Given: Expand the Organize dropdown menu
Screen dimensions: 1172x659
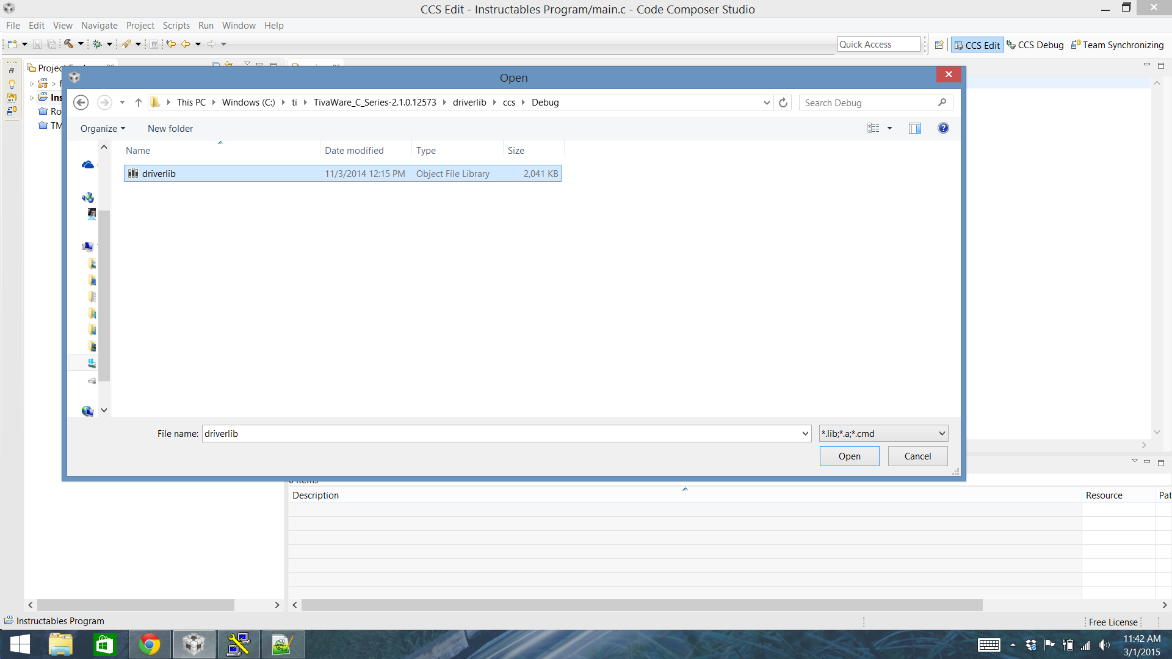Looking at the screenshot, I should (x=103, y=129).
